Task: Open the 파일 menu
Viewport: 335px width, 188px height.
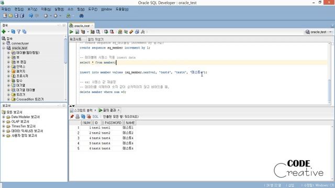Action: (x=6, y=9)
